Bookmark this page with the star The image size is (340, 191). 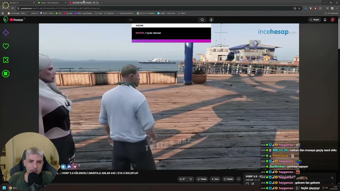tap(299, 8)
